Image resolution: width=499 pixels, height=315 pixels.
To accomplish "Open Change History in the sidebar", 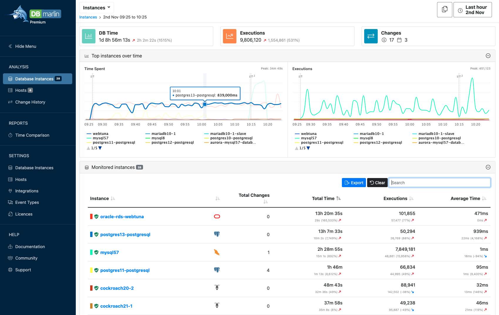I will [x=27, y=102].
